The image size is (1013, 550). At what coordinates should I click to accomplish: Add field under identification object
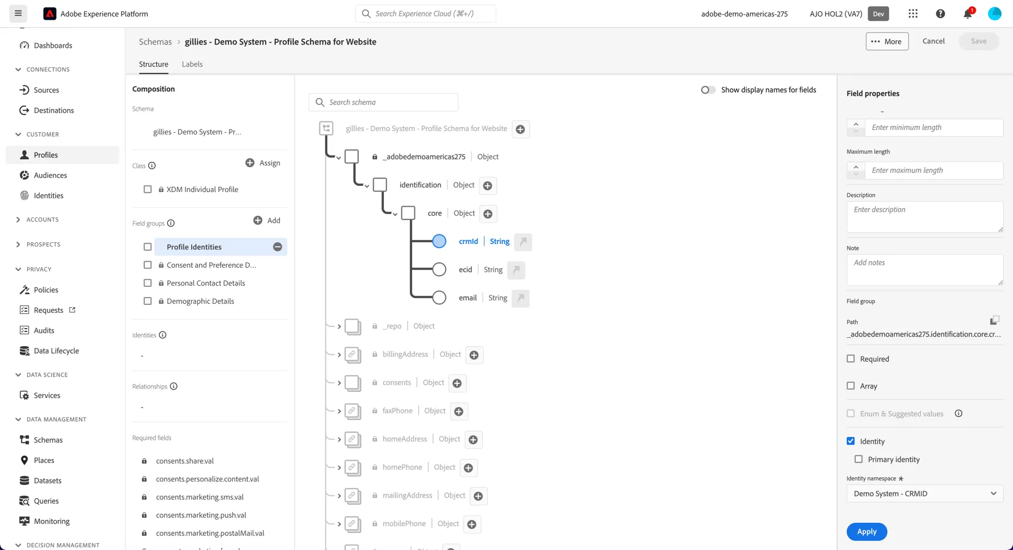(x=488, y=186)
